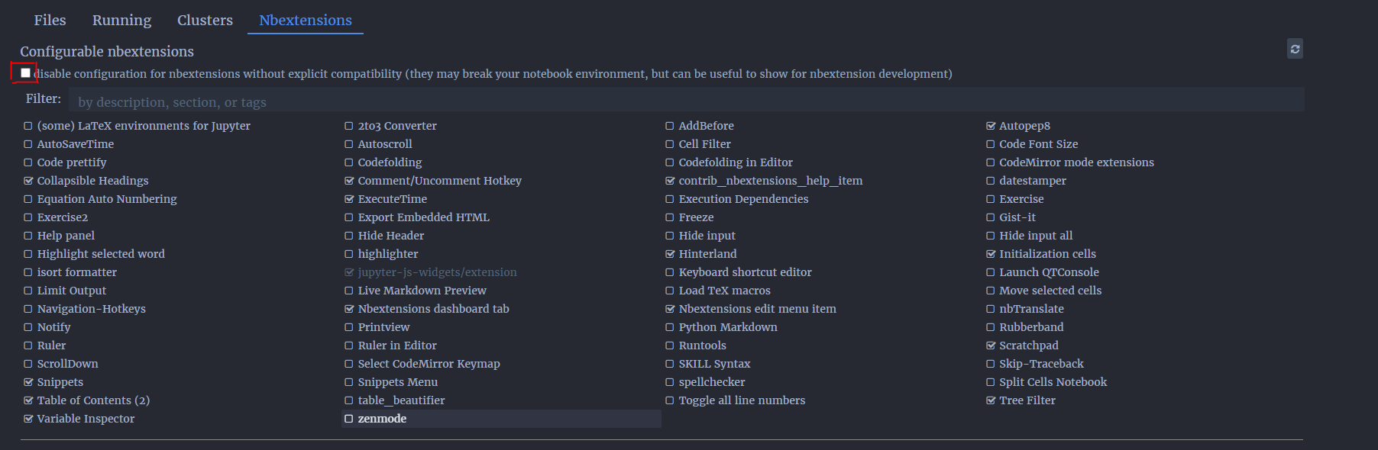Select the Nbextensions tab
1378x450 pixels.
[x=306, y=20]
